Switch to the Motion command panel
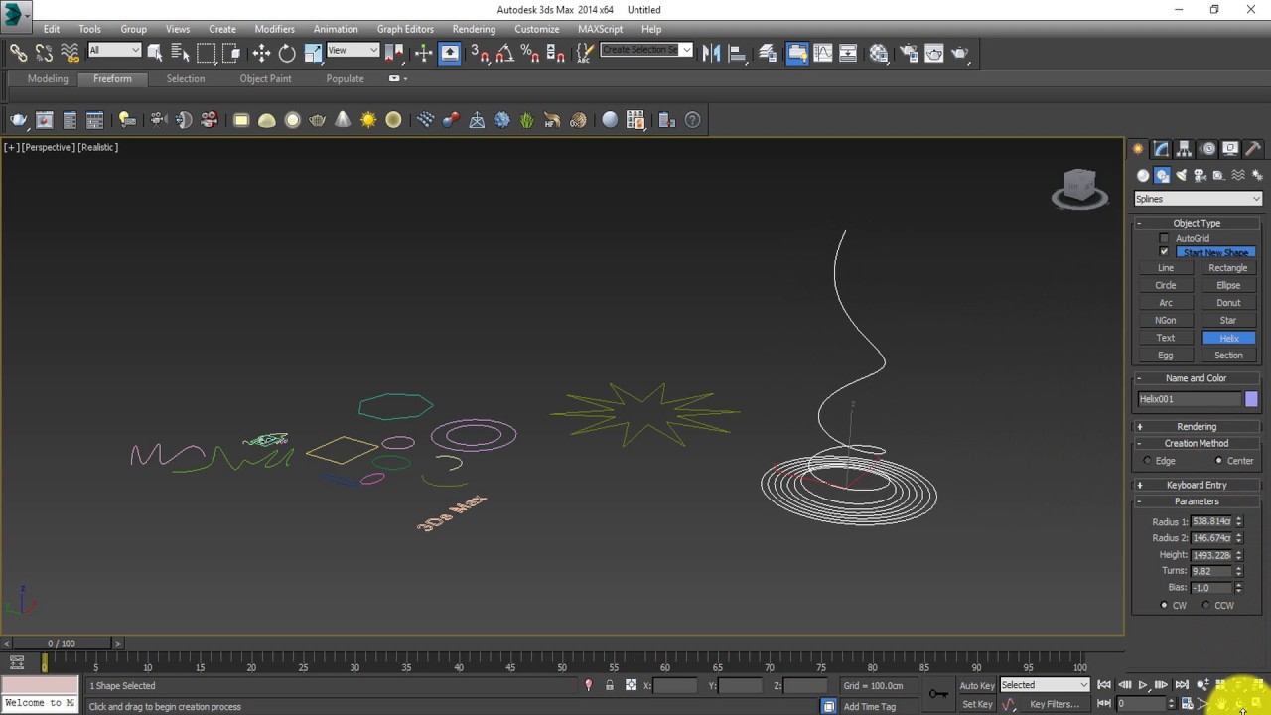Viewport: 1271px width, 715px height. point(1207,149)
